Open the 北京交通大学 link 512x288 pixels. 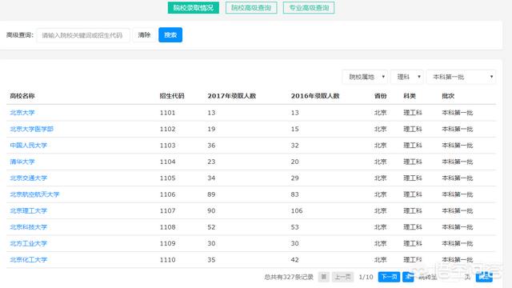tap(29, 178)
